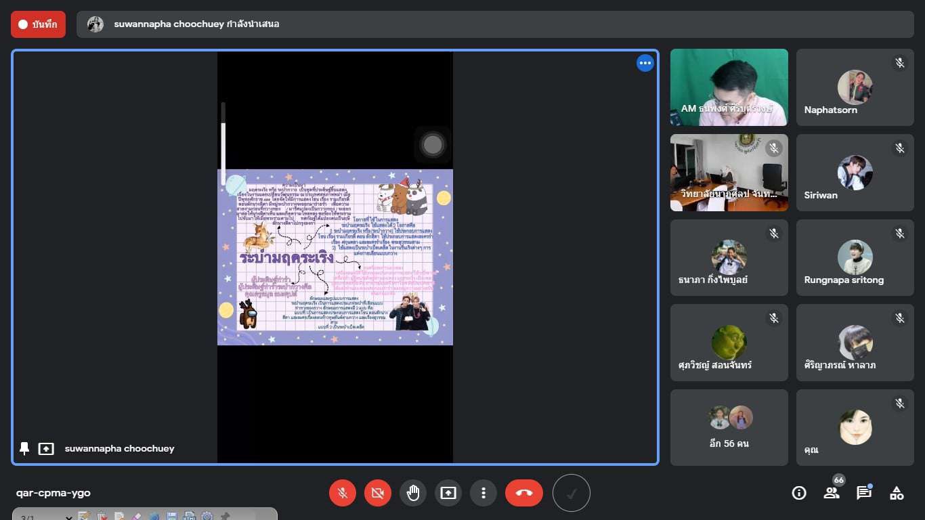Select the Naphatsorn participant tile
This screenshot has height=520, width=925.
[x=855, y=87]
